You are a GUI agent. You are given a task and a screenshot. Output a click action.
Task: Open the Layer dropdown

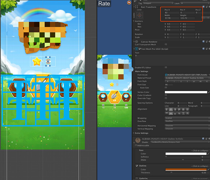[x=195, y=3]
